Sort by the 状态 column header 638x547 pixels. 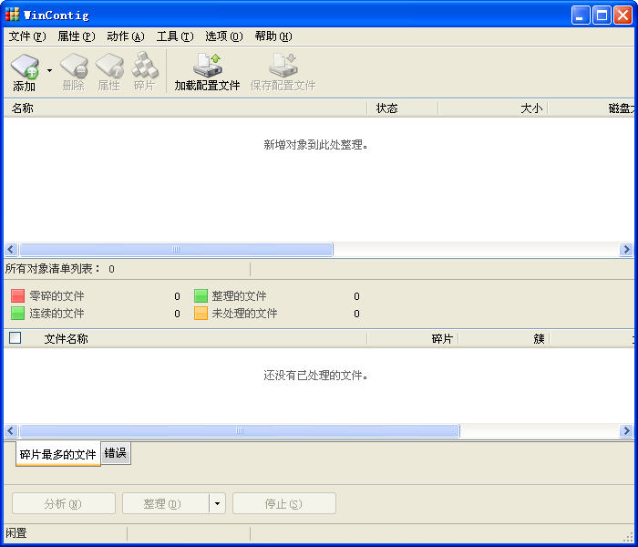click(x=403, y=108)
